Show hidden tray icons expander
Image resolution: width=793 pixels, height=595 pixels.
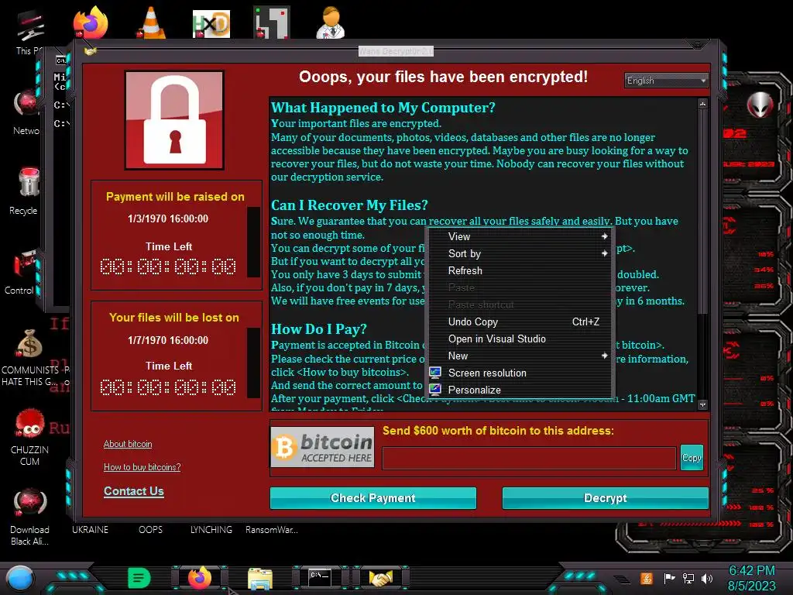pyautogui.click(x=623, y=580)
